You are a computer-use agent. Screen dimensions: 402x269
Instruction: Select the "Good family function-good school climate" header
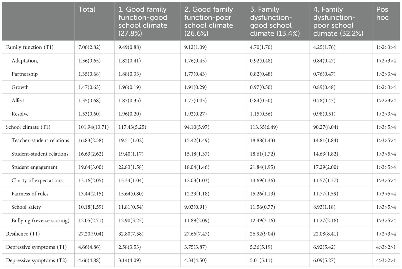pos(143,21)
